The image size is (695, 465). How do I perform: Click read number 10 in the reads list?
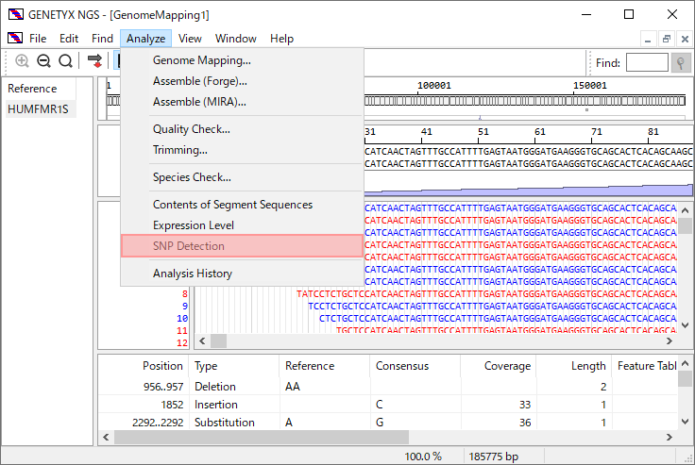click(x=182, y=319)
